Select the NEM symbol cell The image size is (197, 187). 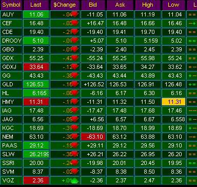pos(11,137)
